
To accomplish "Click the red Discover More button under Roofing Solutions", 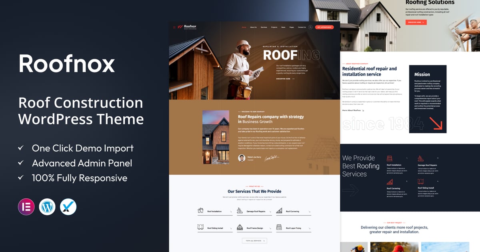I will (x=416, y=22).
